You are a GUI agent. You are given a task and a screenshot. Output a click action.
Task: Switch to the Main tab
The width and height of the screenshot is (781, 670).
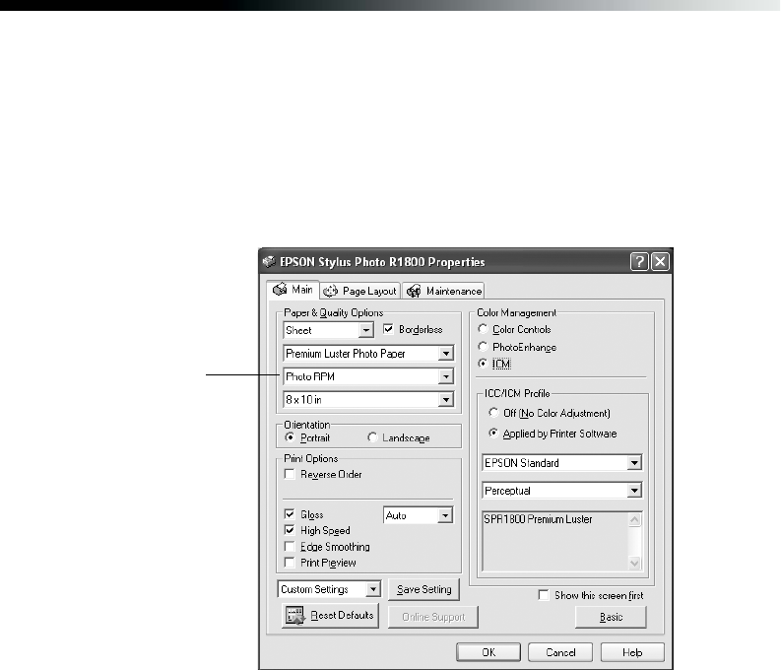point(293,290)
